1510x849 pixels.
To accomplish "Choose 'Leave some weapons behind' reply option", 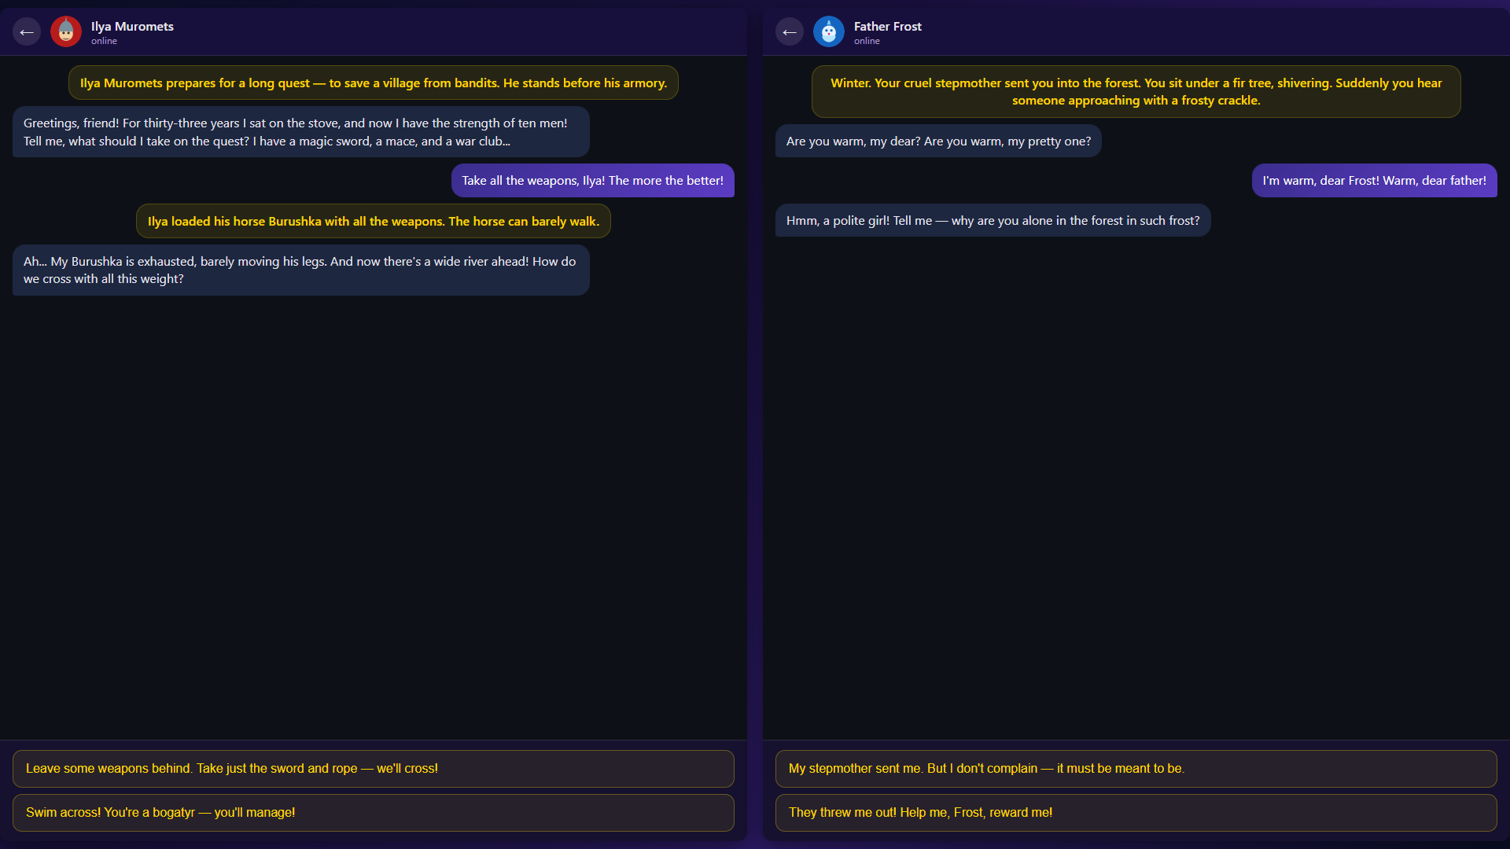I will tap(373, 768).
